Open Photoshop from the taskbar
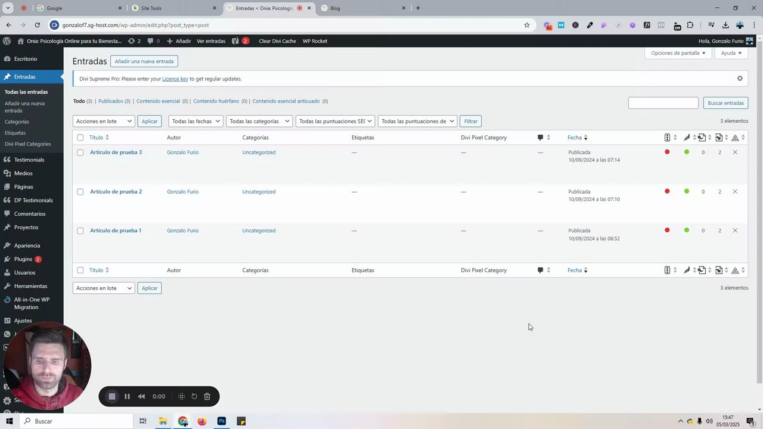 (x=222, y=421)
